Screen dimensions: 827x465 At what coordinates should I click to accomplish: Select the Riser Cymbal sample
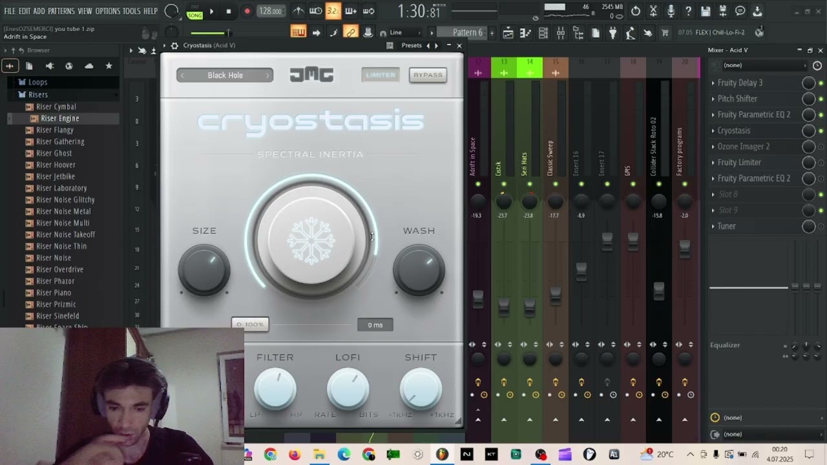click(x=56, y=107)
